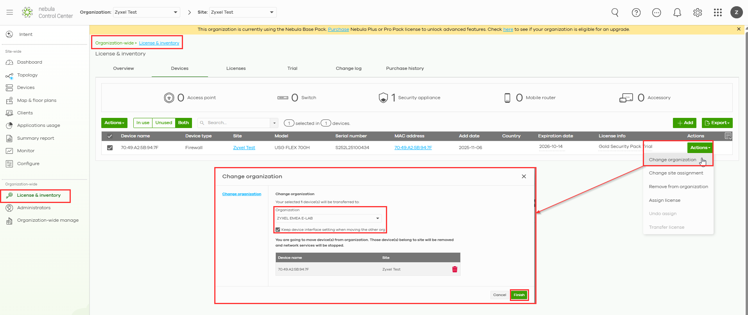Click the Configure sidebar icon

[x=9, y=164]
